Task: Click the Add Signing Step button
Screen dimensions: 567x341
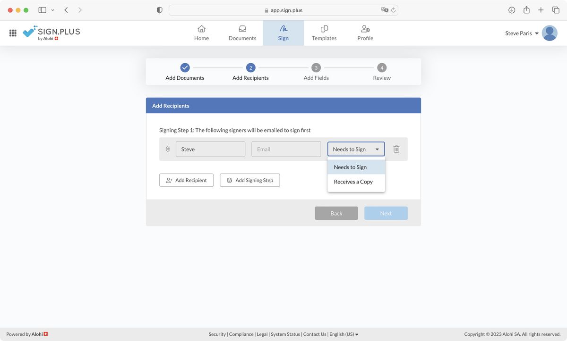Action: (249, 180)
